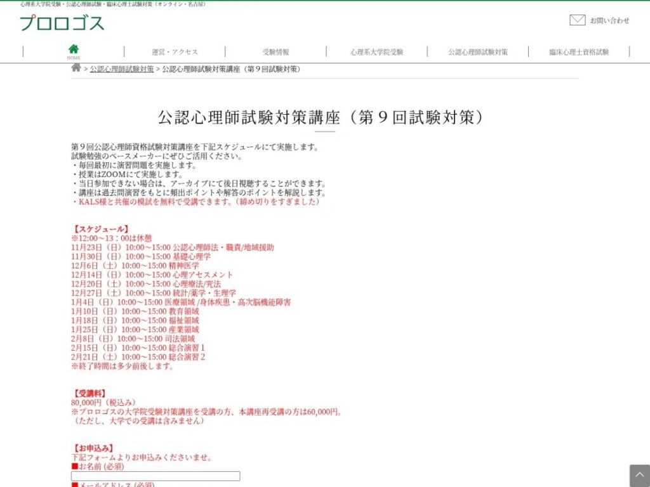Image resolution: width=650 pixels, height=487 pixels.
Task: Click the 【受講料】 section heading
Action: click(89, 393)
